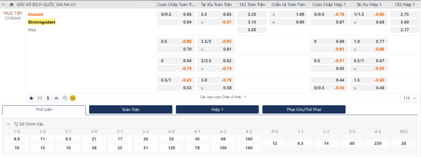Bet correct score 2-1 at 8.5

pyautogui.click(x=68, y=139)
